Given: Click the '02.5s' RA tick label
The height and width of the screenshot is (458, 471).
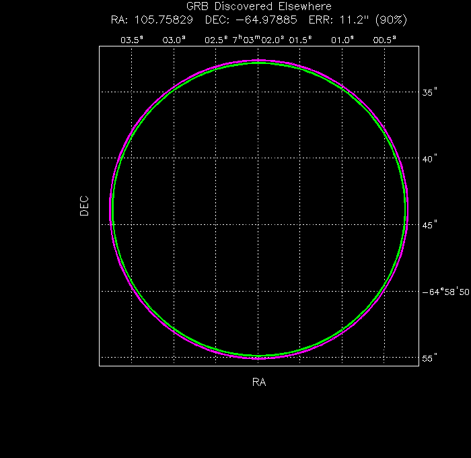Looking at the screenshot, I should coord(216,40).
